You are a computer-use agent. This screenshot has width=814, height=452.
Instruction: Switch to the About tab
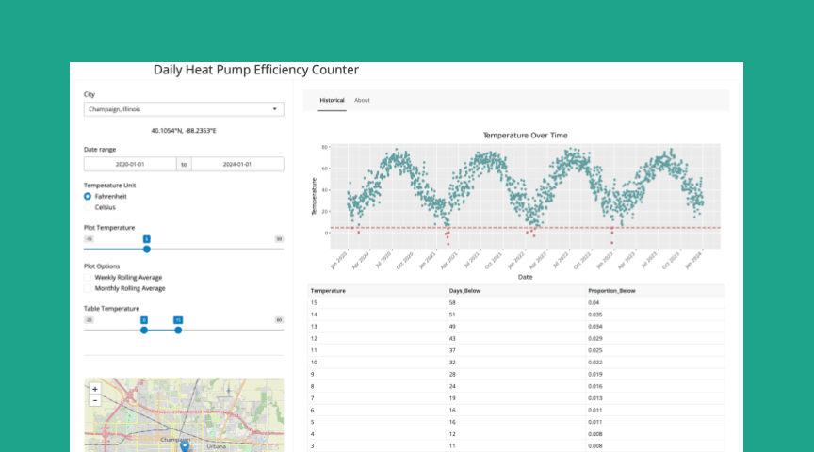(x=362, y=100)
